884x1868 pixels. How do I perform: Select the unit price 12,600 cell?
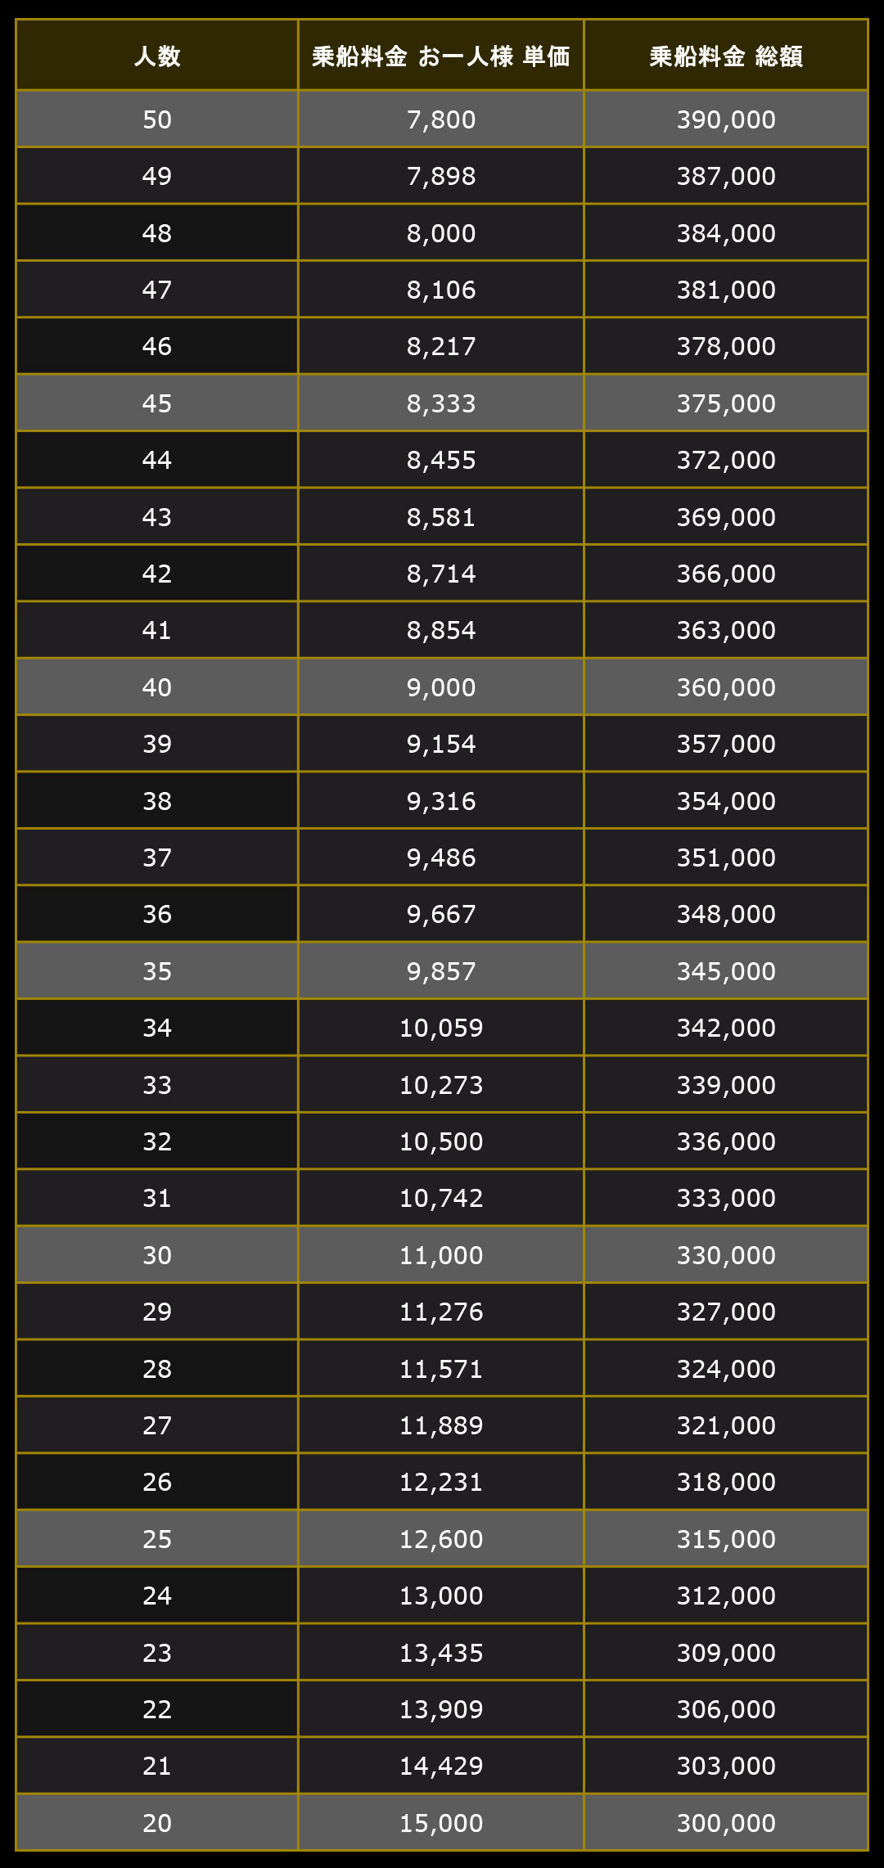[441, 1539]
